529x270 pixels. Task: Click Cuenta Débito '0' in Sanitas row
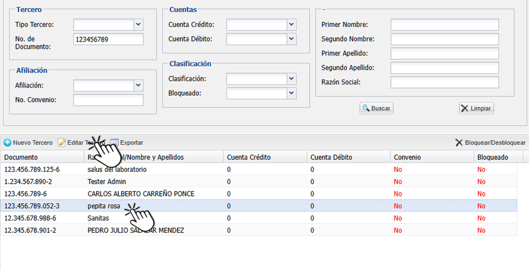point(312,218)
